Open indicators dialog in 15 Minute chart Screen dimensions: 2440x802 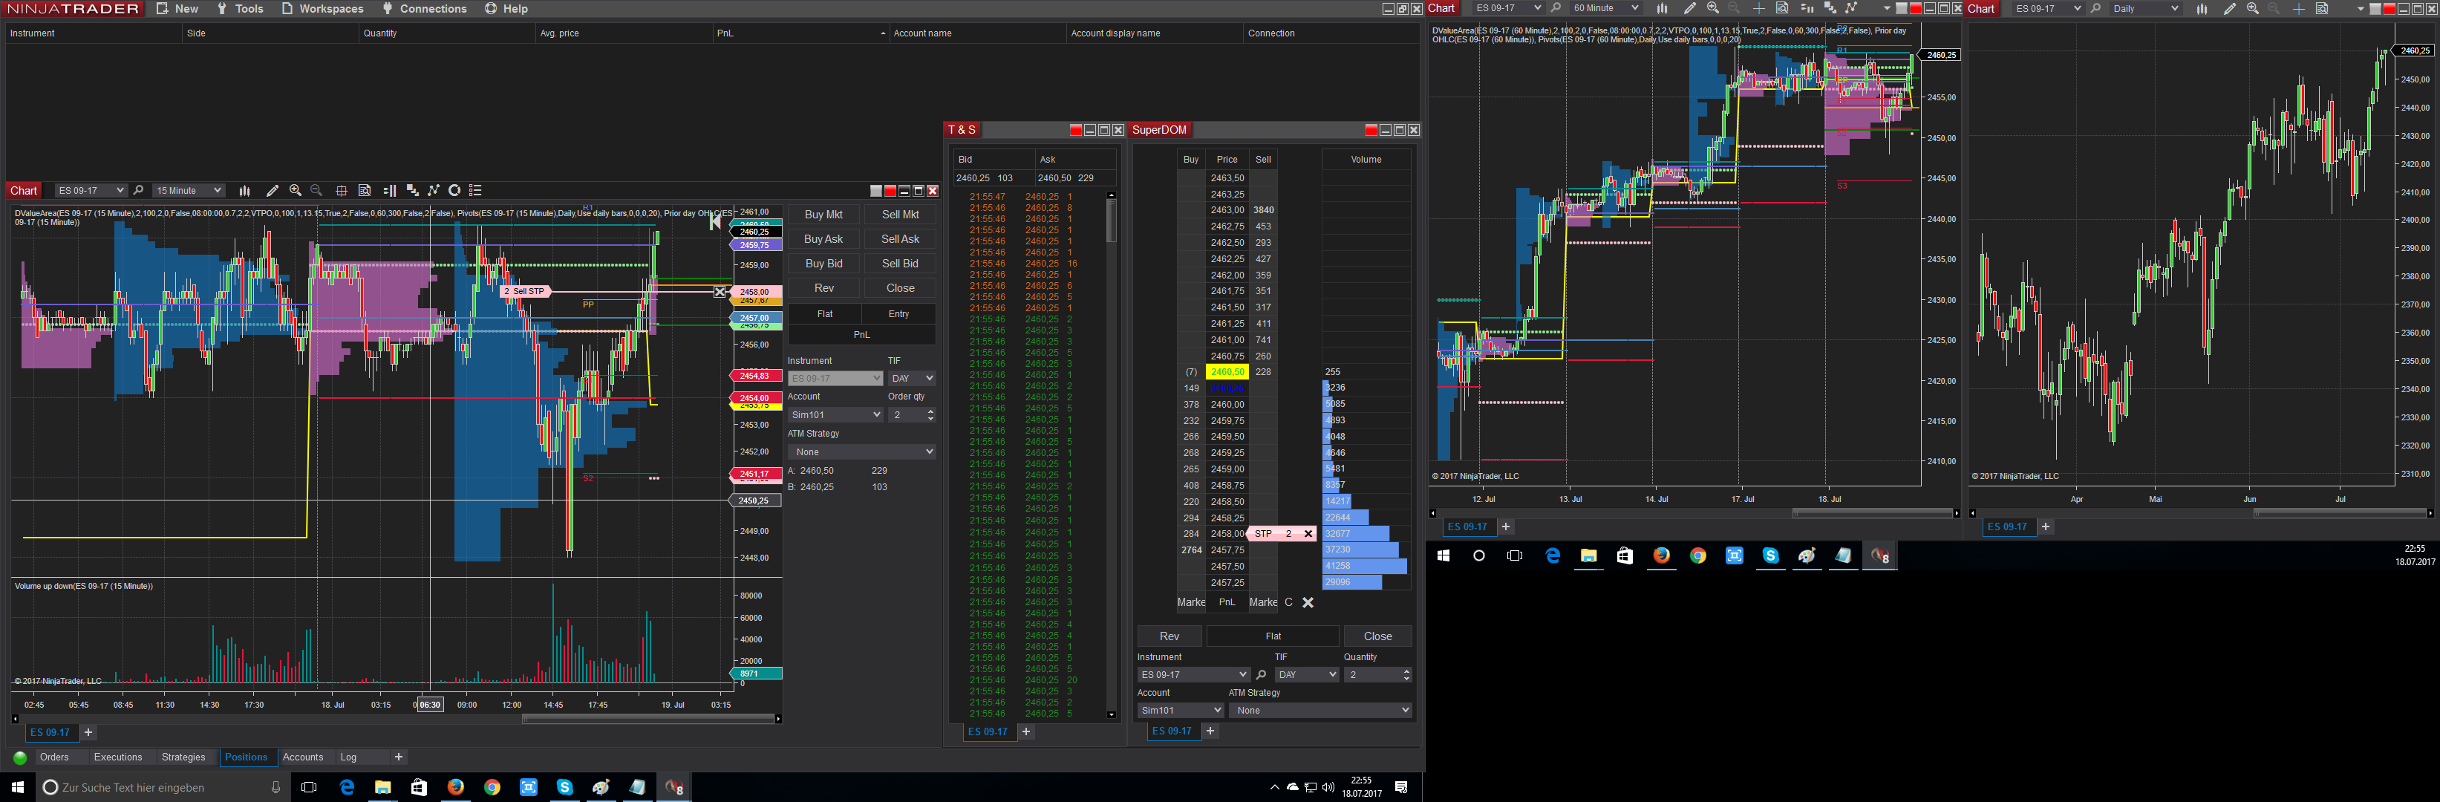412,190
